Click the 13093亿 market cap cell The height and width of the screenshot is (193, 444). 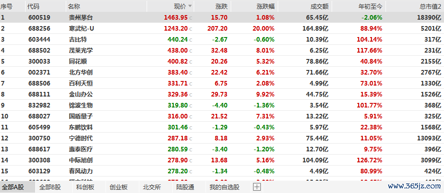[429, 138]
